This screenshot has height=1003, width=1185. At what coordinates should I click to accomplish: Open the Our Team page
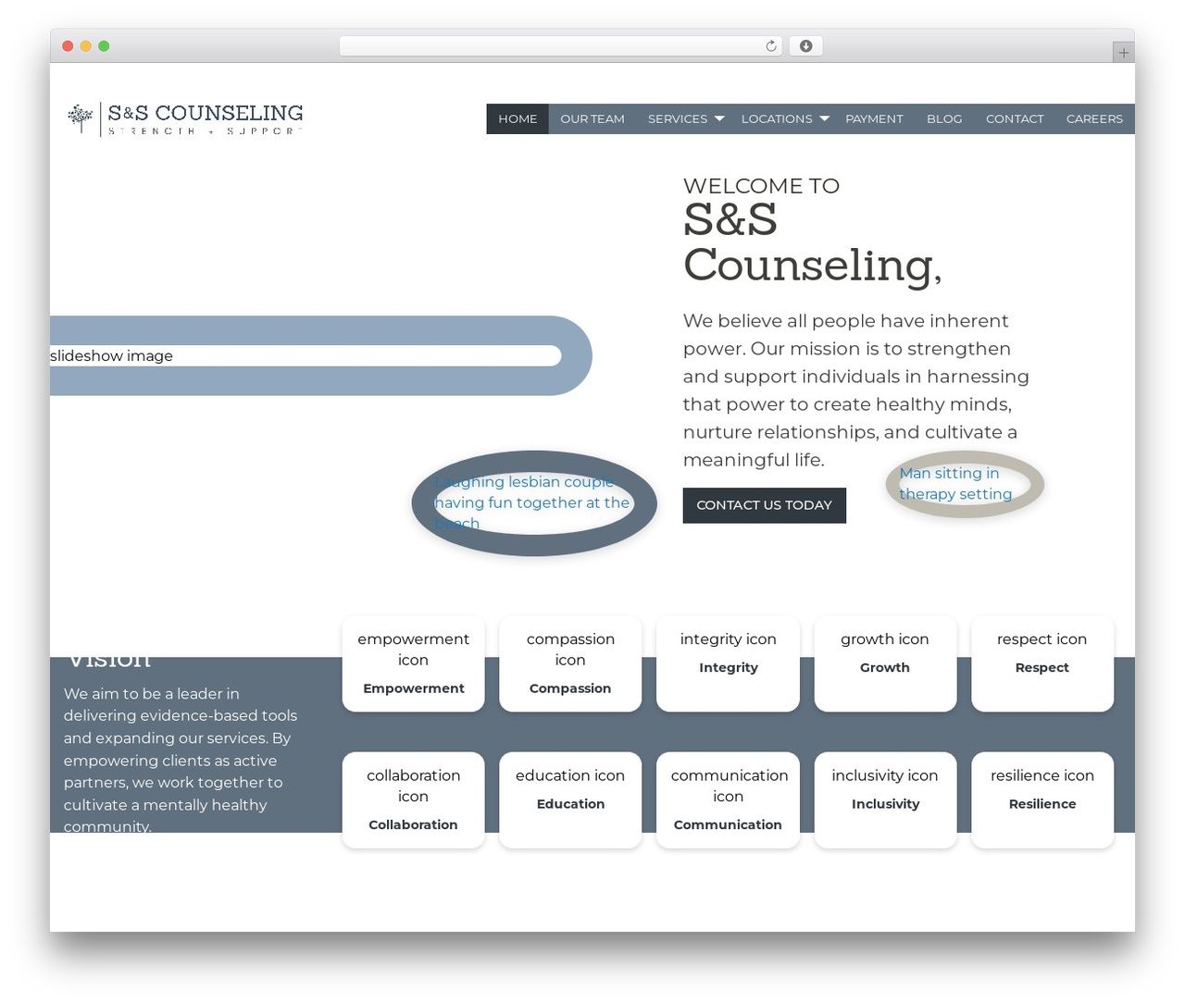coord(592,119)
